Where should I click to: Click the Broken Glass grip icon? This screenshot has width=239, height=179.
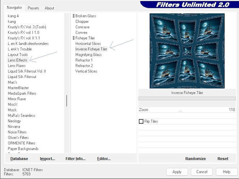pyautogui.click(x=74, y=16)
